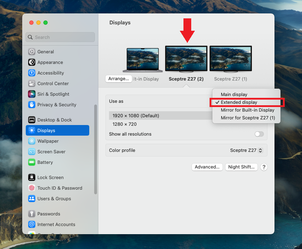The width and height of the screenshot is (302, 249).
Task: Click the Battery icon in sidebar
Action: click(32, 162)
